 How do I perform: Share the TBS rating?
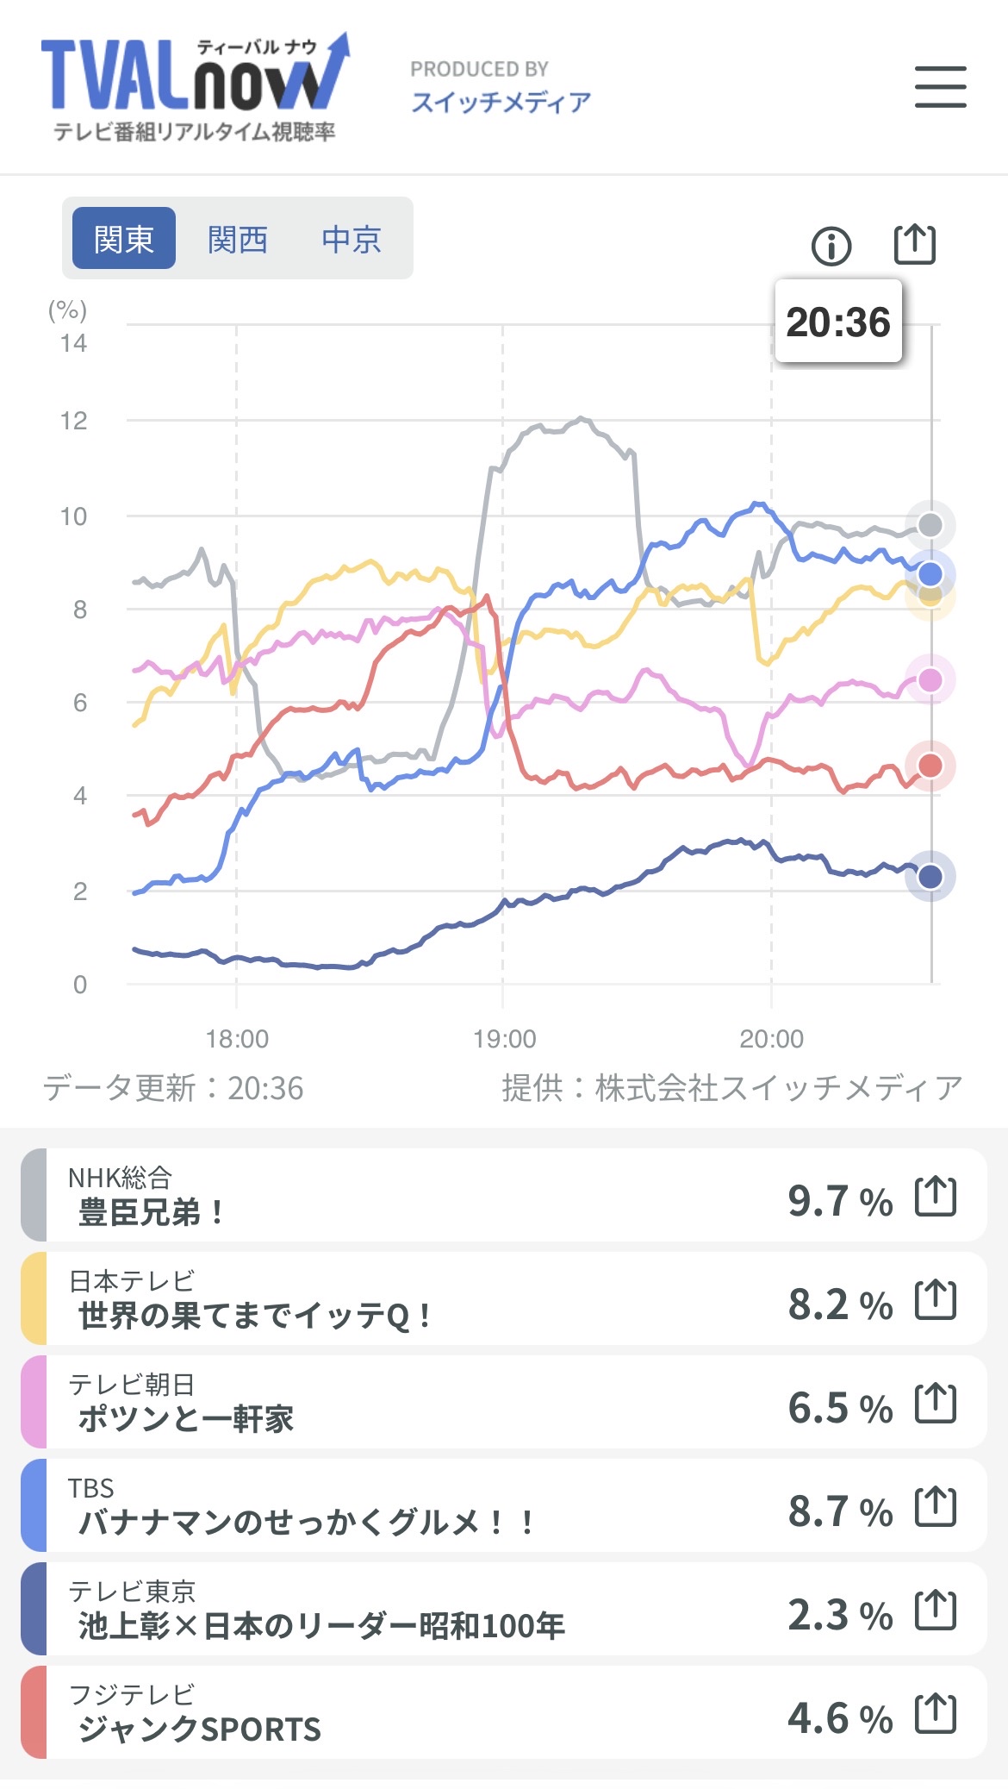coord(936,1507)
